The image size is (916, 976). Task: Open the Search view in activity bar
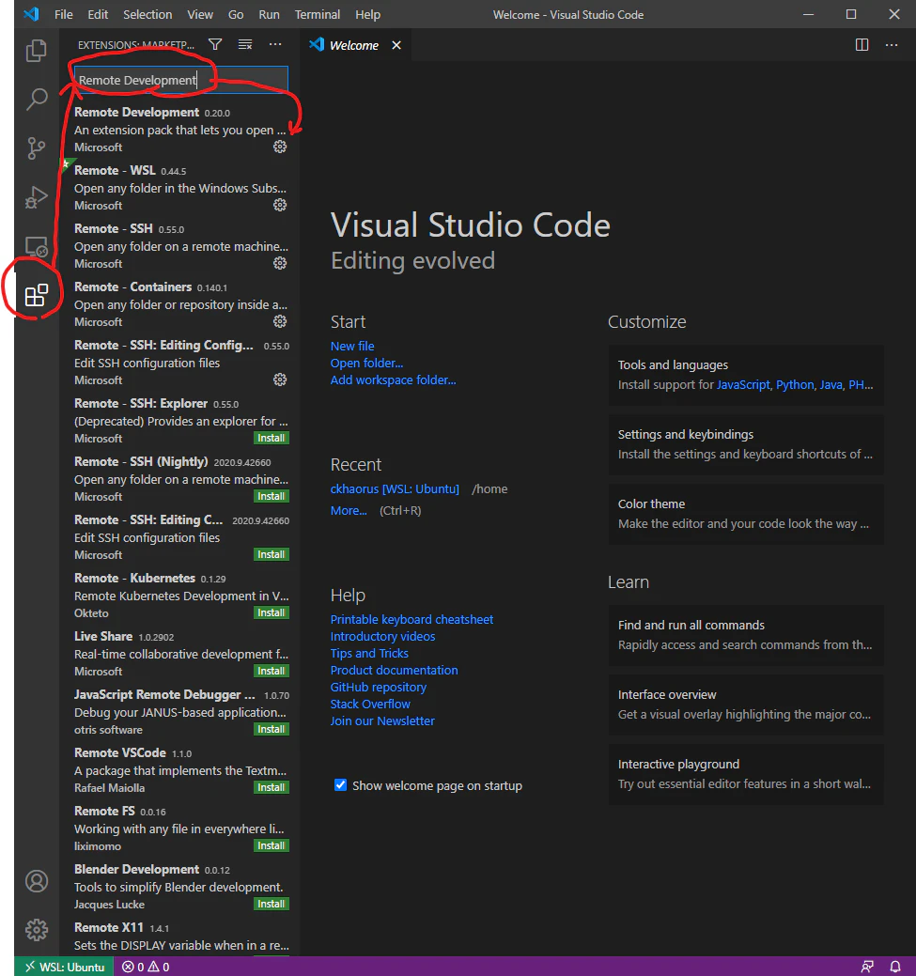[x=36, y=99]
